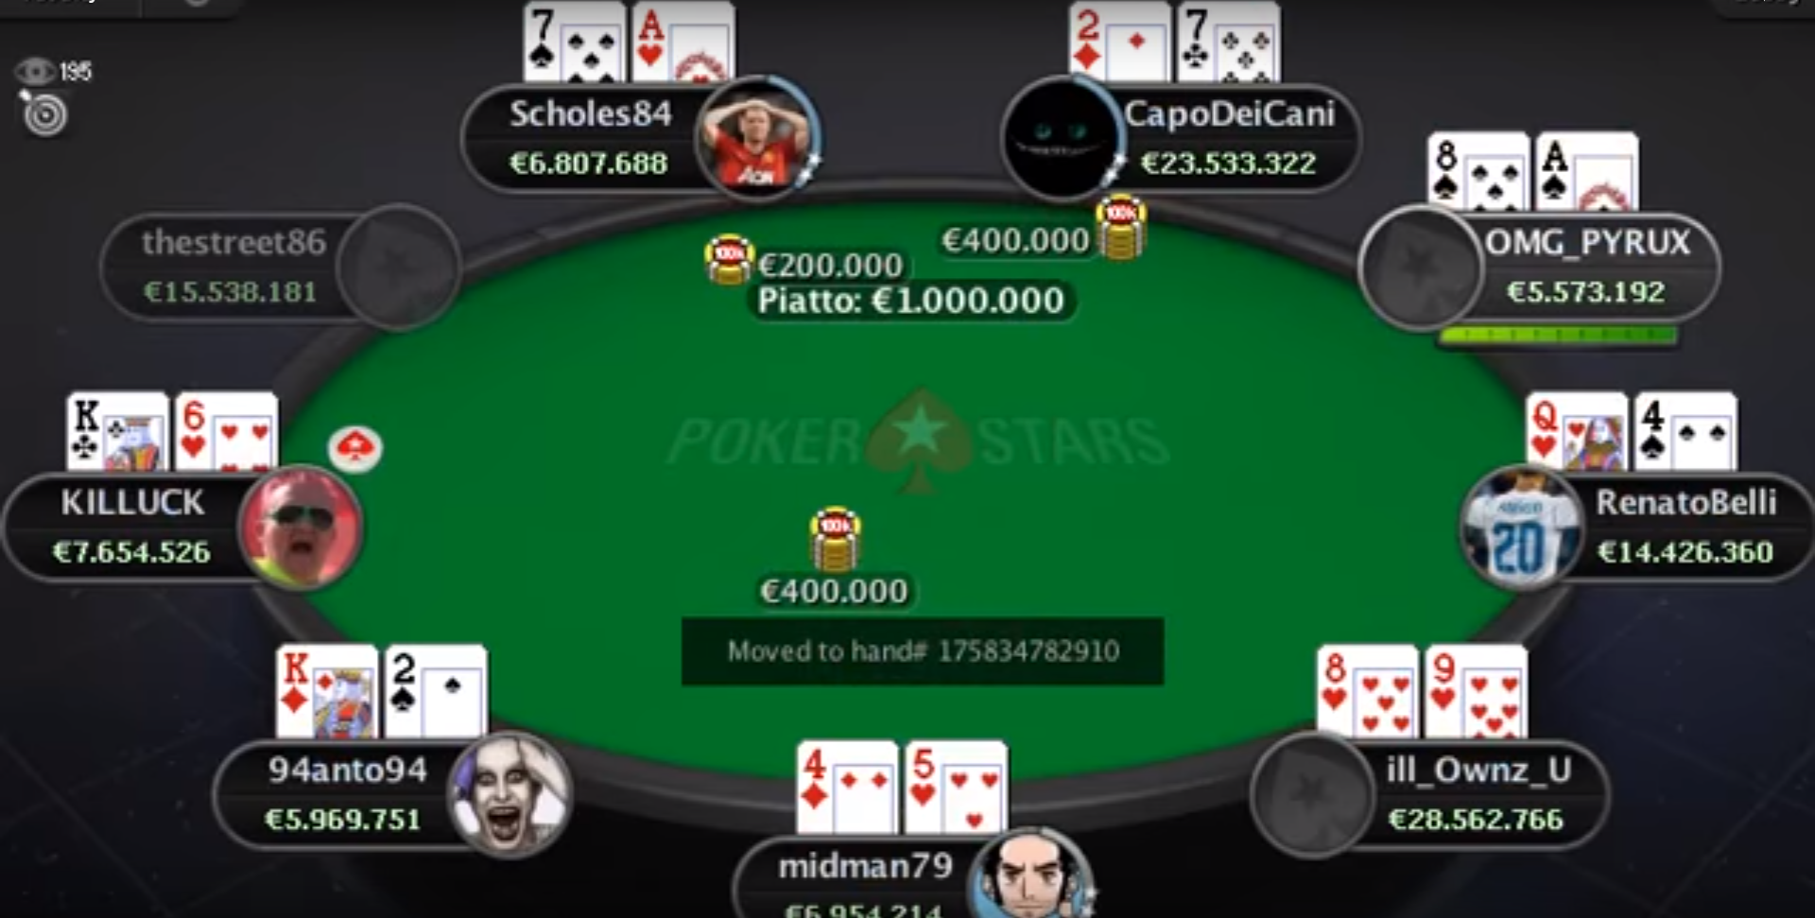The width and height of the screenshot is (1815, 918).
Task: Click the PokerStars logo on the felt
Action: (919, 441)
